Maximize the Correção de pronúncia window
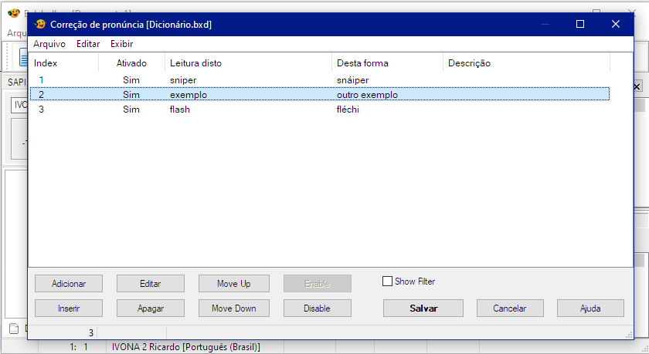Screen dimensions: 649x354 click(x=580, y=25)
